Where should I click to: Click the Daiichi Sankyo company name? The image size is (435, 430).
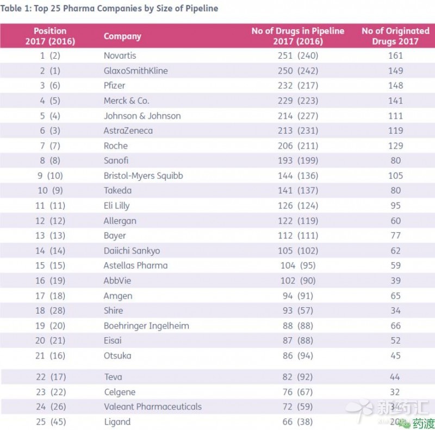(132, 250)
